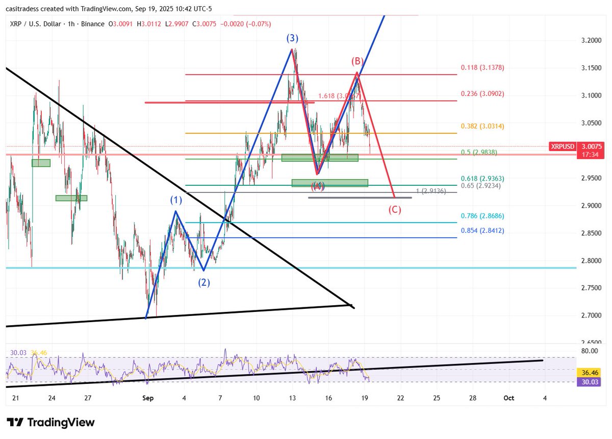The height and width of the screenshot is (439, 612).
Task: Select the 0.382 (3.0314) Fibonacci level label
Action: tap(482, 126)
